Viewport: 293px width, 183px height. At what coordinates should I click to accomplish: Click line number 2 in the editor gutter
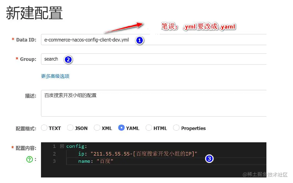pyautogui.click(x=54, y=154)
